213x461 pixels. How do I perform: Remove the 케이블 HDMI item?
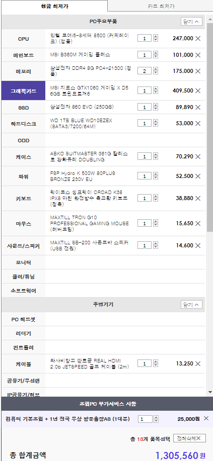coord(198,363)
